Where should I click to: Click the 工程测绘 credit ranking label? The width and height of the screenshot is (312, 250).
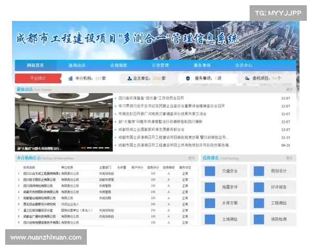pyautogui.click(x=279, y=203)
